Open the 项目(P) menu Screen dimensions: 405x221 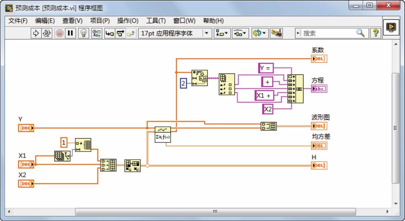(x=100, y=20)
